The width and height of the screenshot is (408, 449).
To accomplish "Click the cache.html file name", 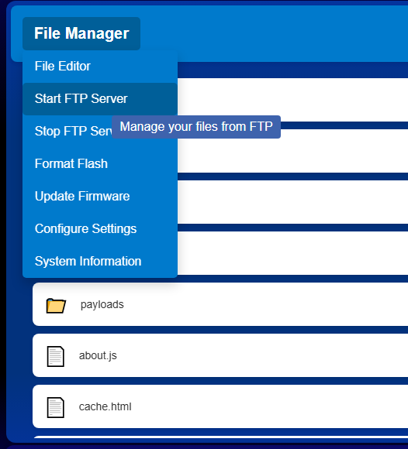I will pos(105,406).
